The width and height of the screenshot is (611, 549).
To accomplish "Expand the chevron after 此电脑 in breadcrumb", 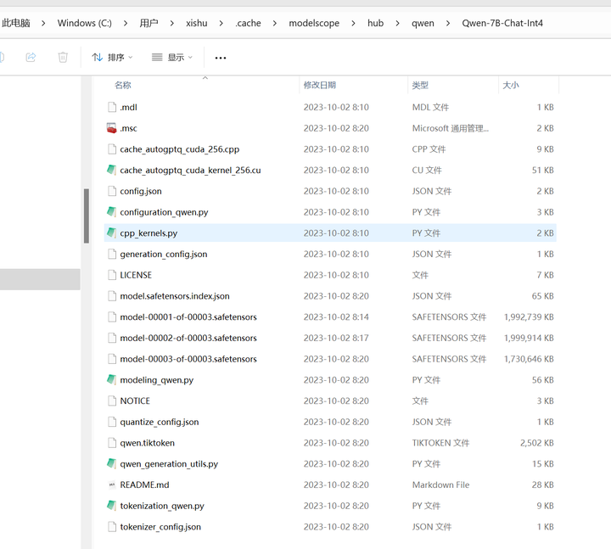I will click(x=43, y=24).
